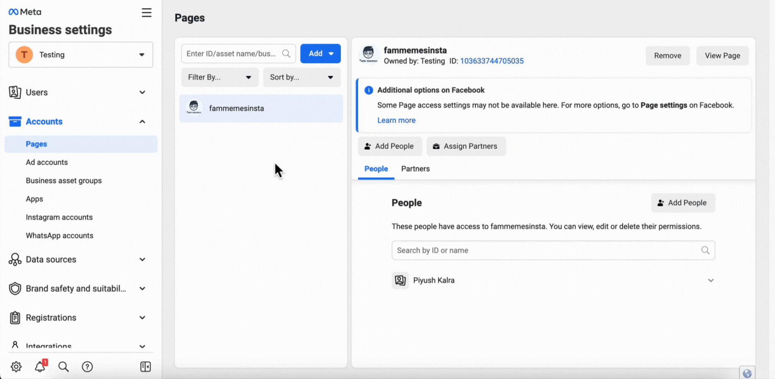Open the help question mark icon
Screen dimensions: 775x379
tap(87, 367)
